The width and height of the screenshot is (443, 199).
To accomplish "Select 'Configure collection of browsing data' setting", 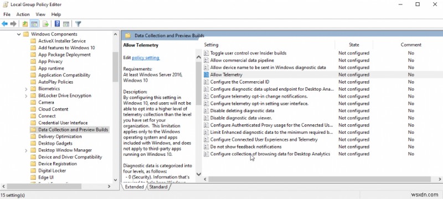I will click(x=270, y=154).
